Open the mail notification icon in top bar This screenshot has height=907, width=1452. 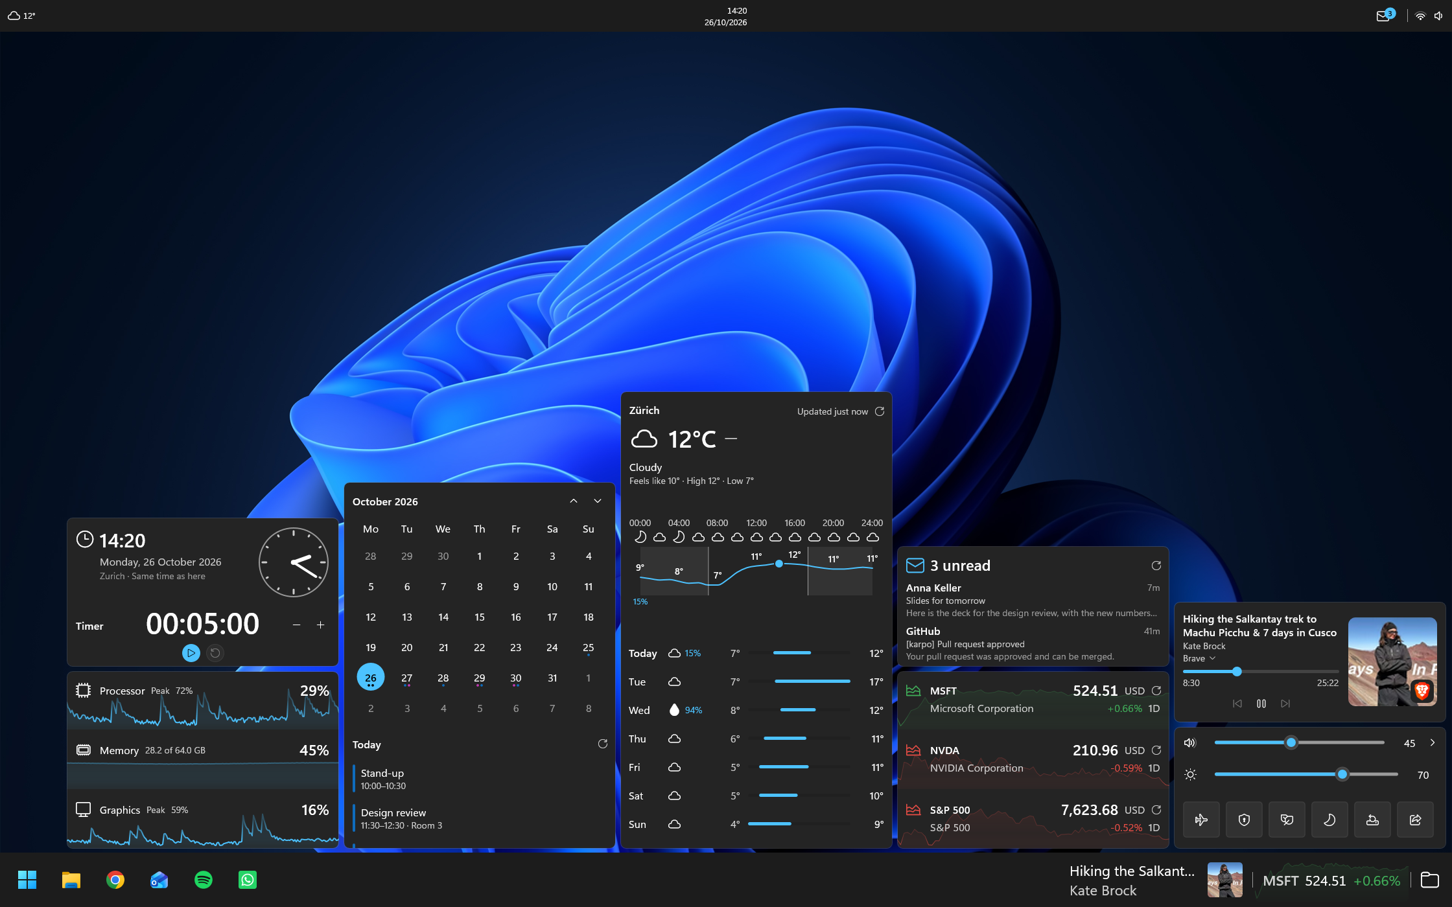(1385, 16)
